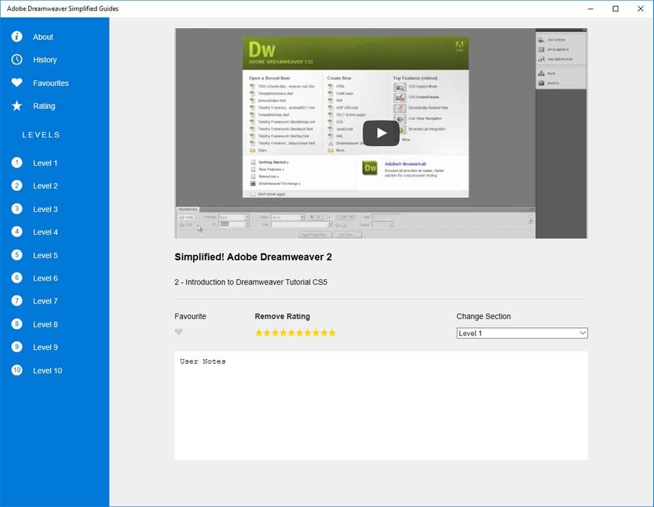The image size is (654, 507).
Task: Navigate to Level 7 text
Action: point(45,301)
